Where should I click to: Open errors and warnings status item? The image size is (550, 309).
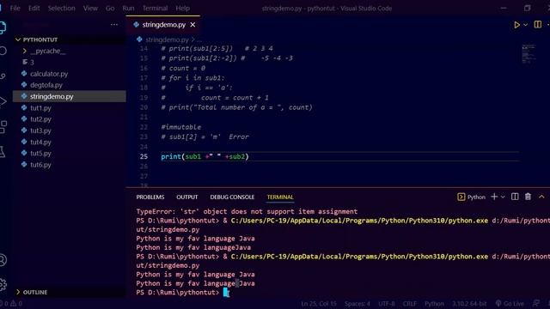pos(11,303)
